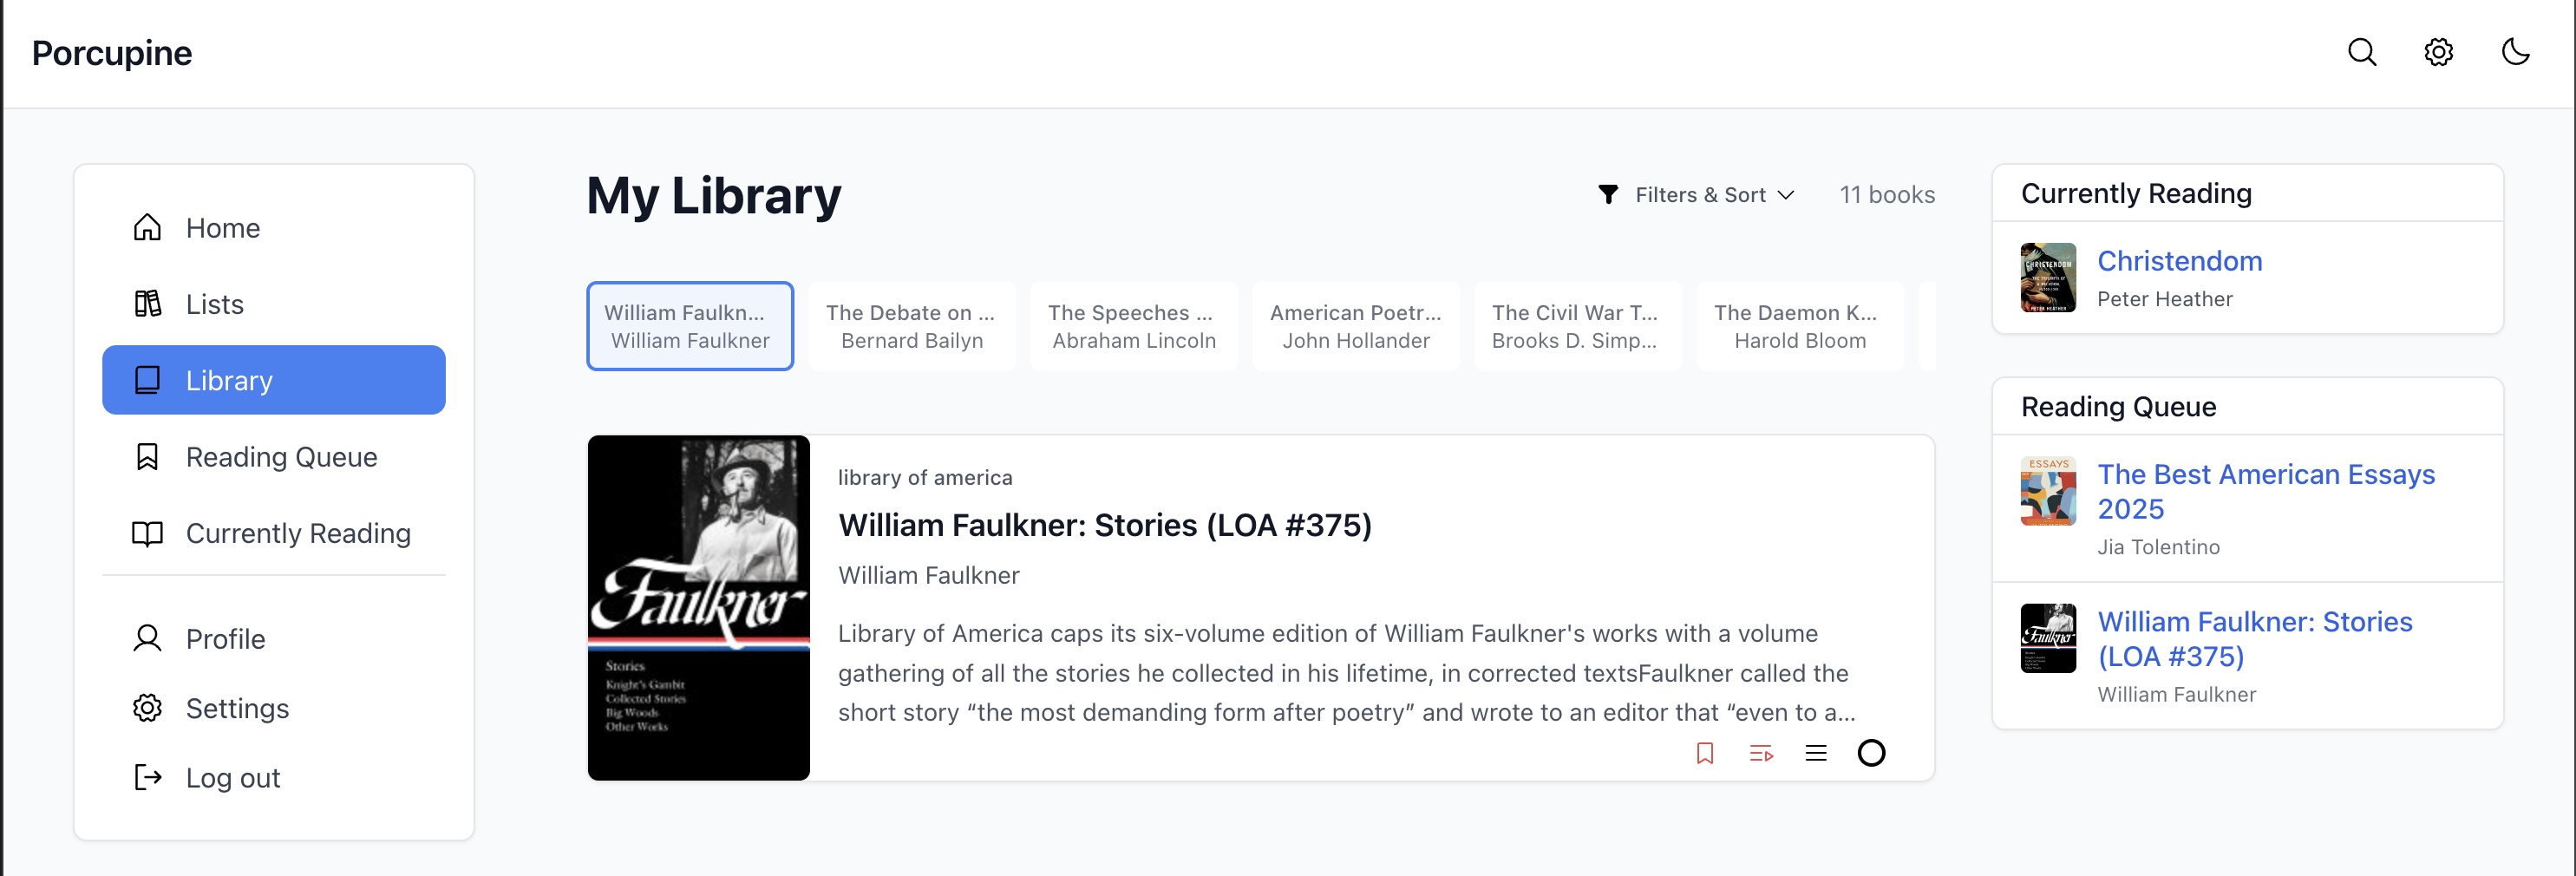The height and width of the screenshot is (876, 2576).
Task: Open the three-line menu icon on book card
Action: pyautogui.click(x=1816, y=753)
